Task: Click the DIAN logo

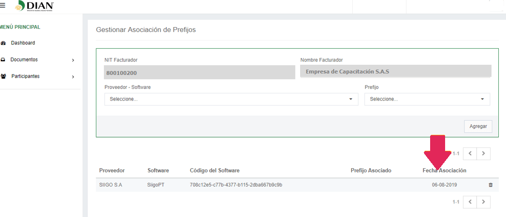Action: coord(34,6)
